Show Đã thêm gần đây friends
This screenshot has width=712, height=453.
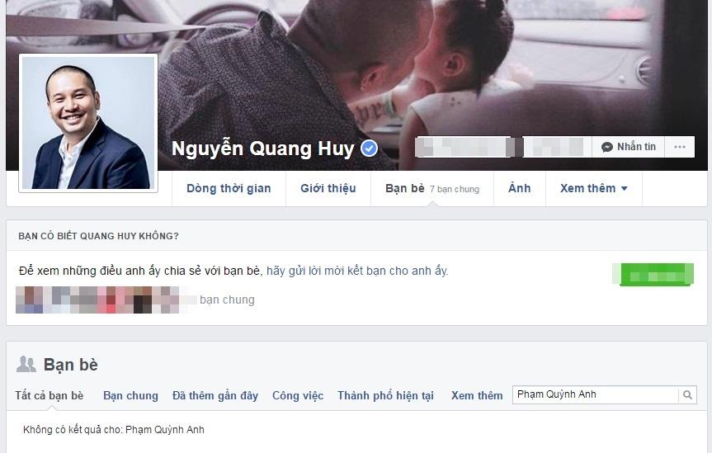point(215,396)
